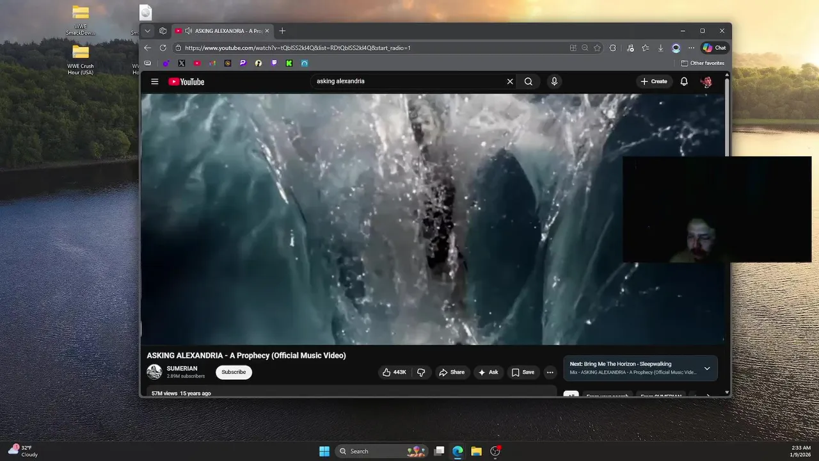Clear the YouTube search query text
The width and height of the screenshot is (819, 461).
(510, 81)
